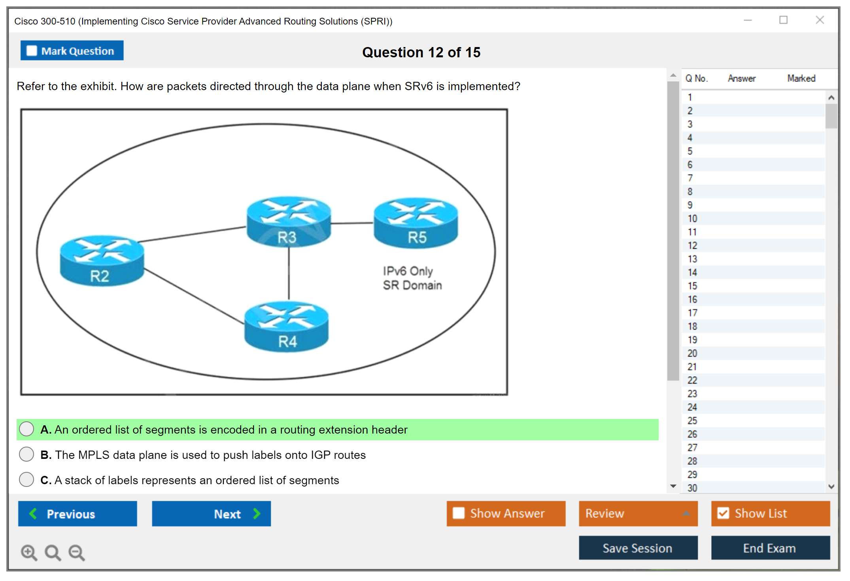Enable the Show Answer checkbox
The height and width of the screenshot is (581, 850).
pyautogui.click(x=459, y=513)
